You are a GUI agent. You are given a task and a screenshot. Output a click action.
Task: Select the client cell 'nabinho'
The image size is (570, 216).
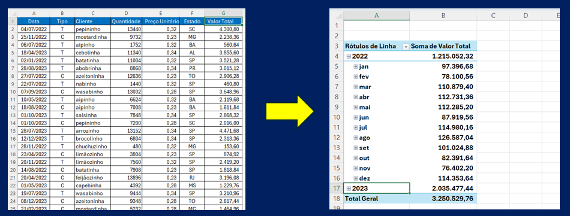[x=92, y=84]
